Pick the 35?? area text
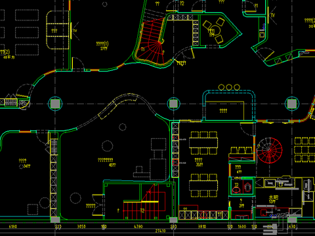315x236 pixels. coord(199,165)
